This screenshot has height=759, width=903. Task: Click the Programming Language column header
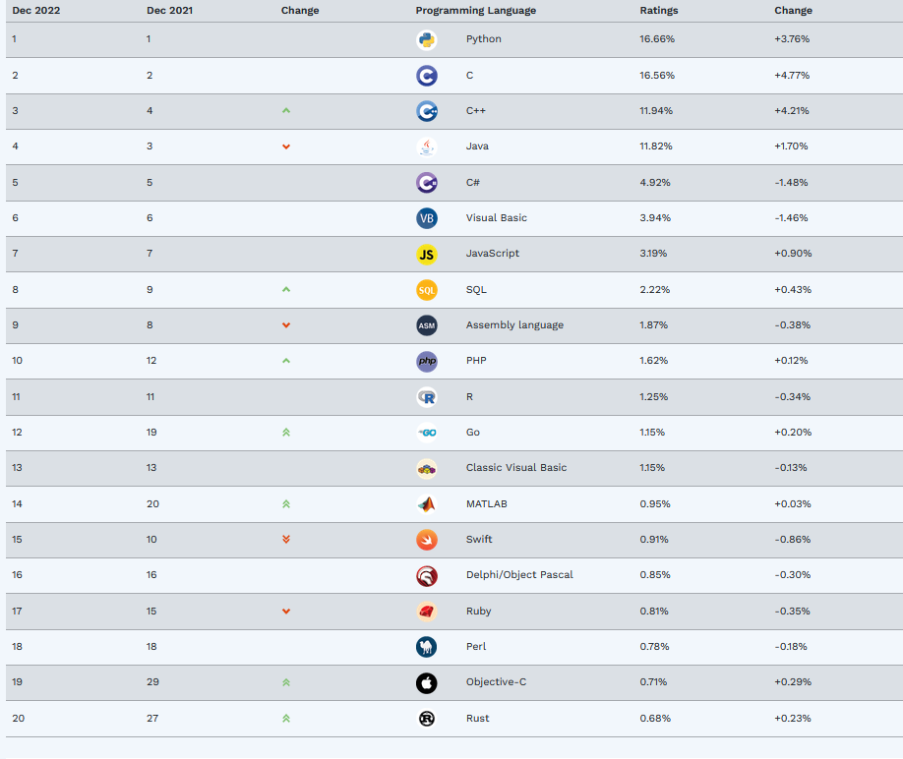coord(476,11)
